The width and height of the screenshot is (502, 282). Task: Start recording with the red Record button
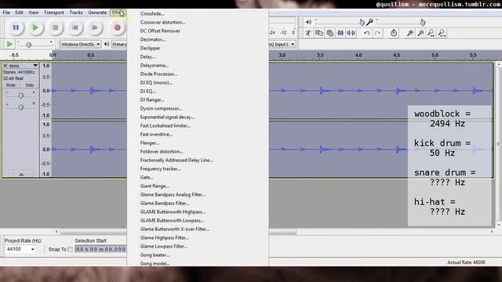[117, 28]
